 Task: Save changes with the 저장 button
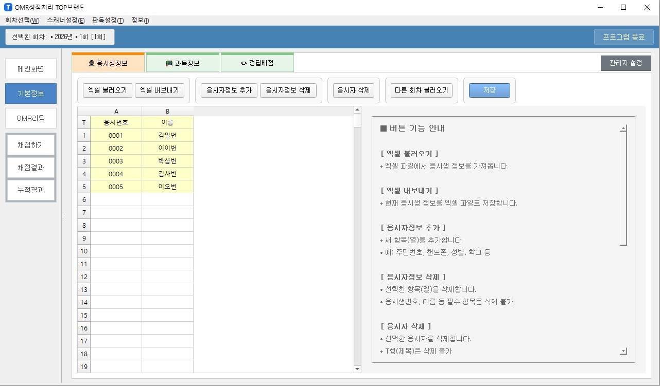tap(489, 90)
